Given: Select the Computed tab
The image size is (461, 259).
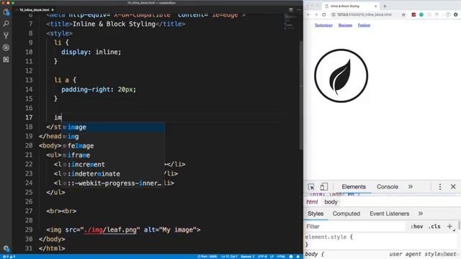Looking at the screenshot, I should click(x=346, y=214).
